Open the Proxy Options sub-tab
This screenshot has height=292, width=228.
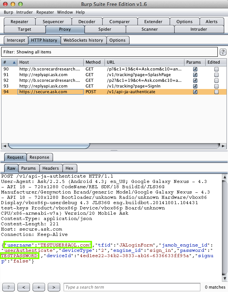pyautogui.click(x=117, y=40)
